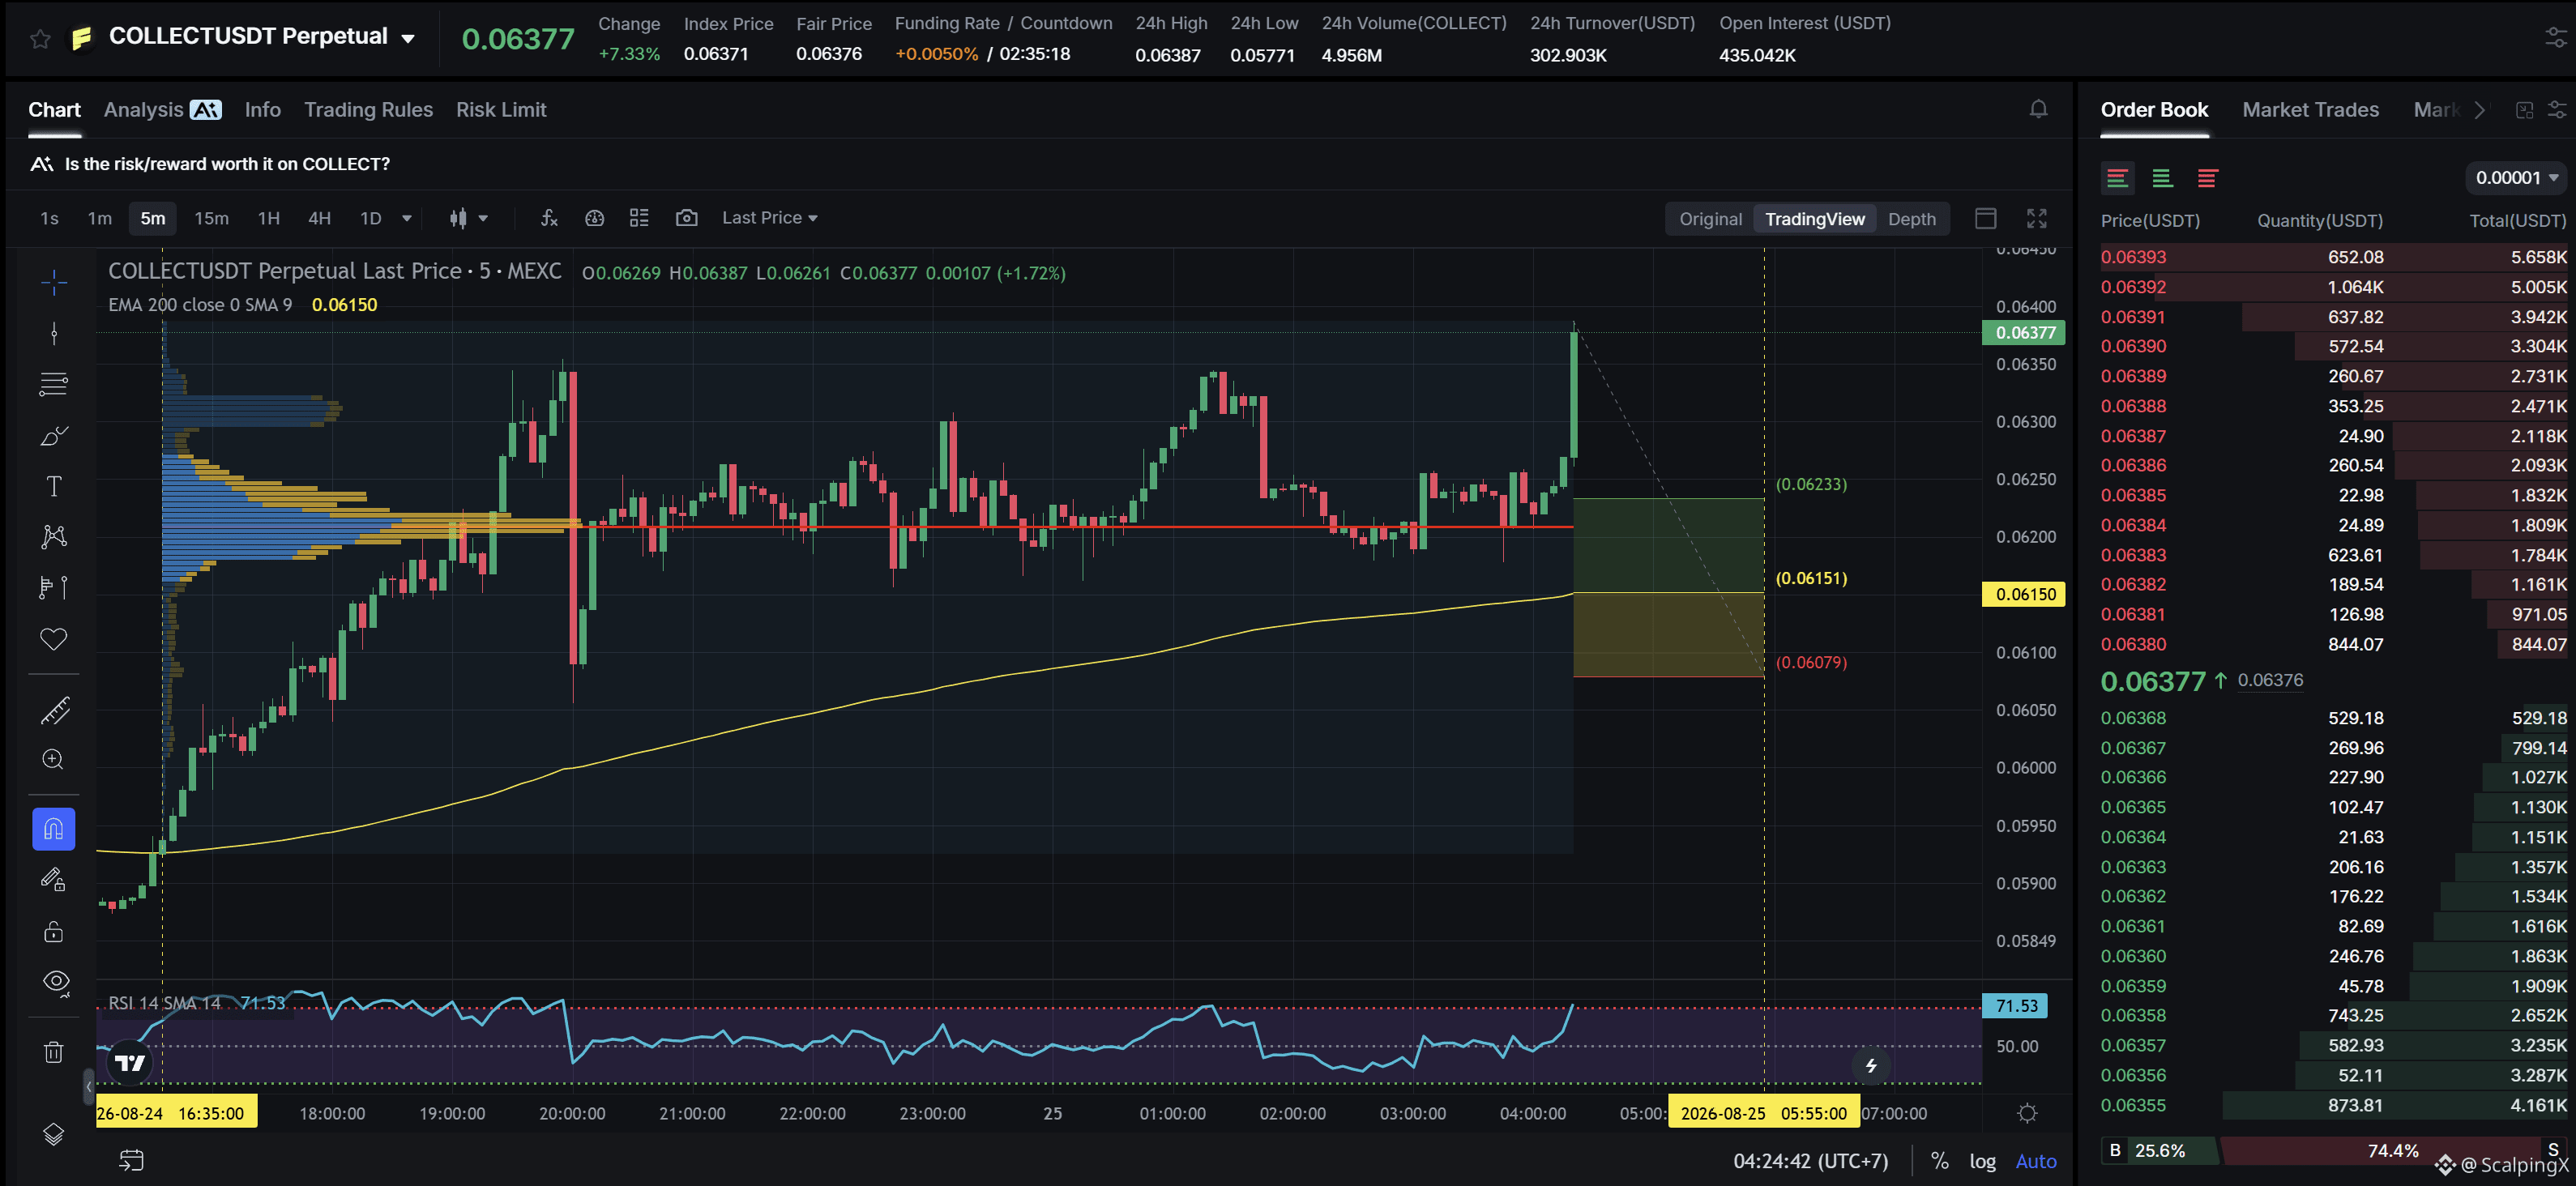2576x1186 pixels.
Task: Add COLLECTUSDT to favorites with star icon
Action: point(40,39)
